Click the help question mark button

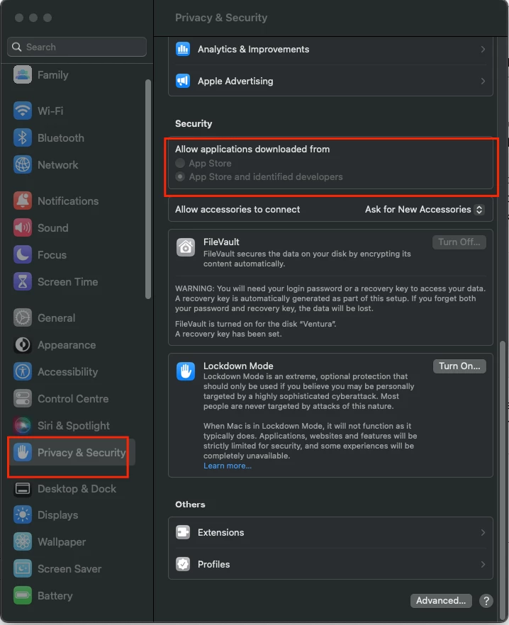(x=486, y=601)
